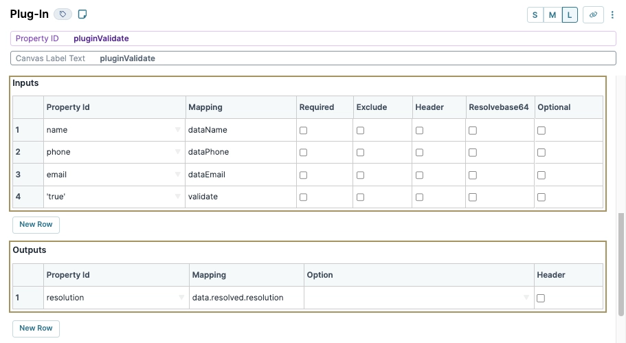Open the three-dot more options menu

612,14
